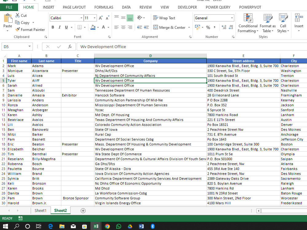Open the font size 11 dropdown
This screenshot has width=307, height=230.
click(95, 18)
